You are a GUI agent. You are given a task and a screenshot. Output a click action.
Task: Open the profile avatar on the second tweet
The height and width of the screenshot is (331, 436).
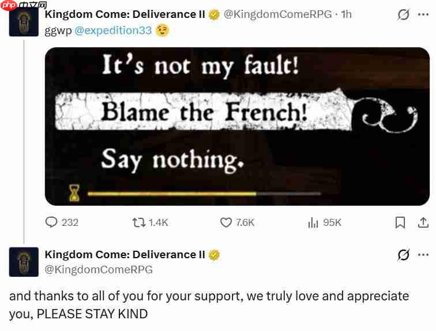(24, 262)
